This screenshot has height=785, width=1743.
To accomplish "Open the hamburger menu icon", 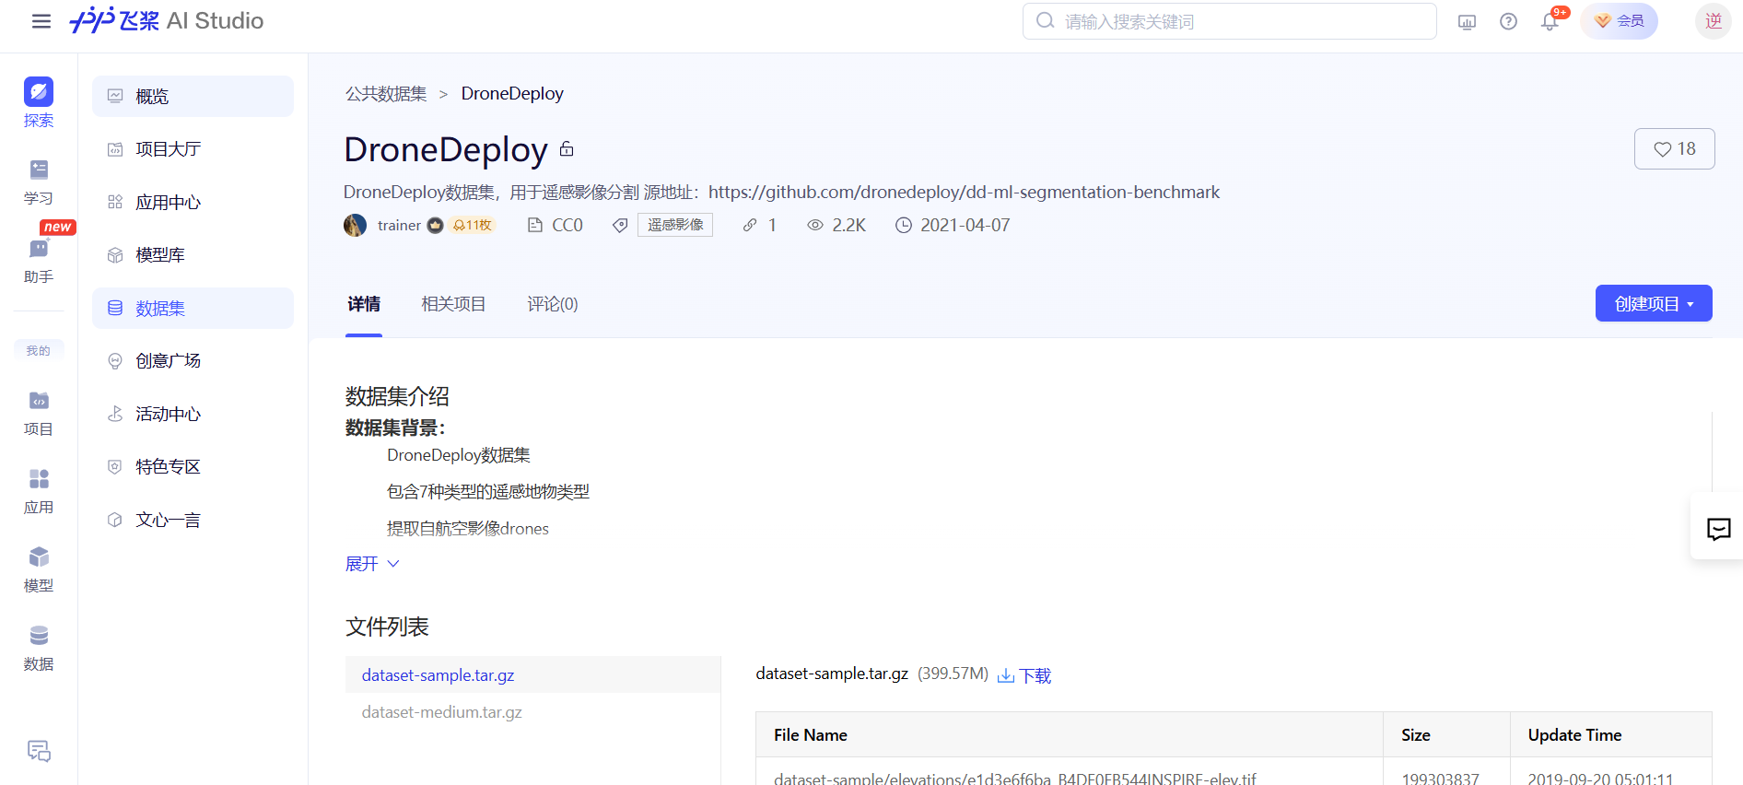I will [x=41, y=21].
